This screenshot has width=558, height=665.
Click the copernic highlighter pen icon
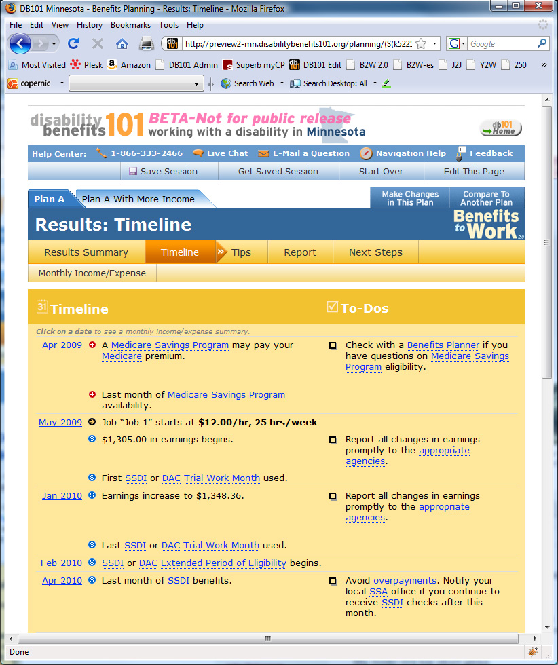[x=386, y=83]
